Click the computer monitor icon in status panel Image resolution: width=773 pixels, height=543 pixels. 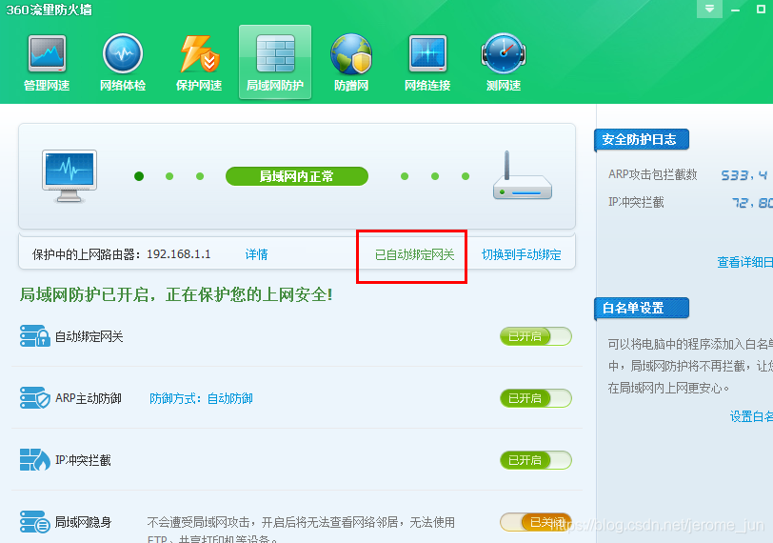[69, 176]
